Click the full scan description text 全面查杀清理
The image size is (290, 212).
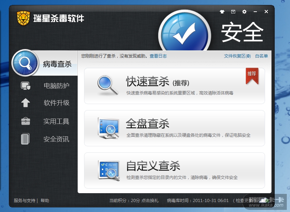188,135
